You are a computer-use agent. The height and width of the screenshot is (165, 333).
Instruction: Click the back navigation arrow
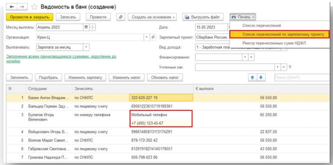click(x=11, y=7)
